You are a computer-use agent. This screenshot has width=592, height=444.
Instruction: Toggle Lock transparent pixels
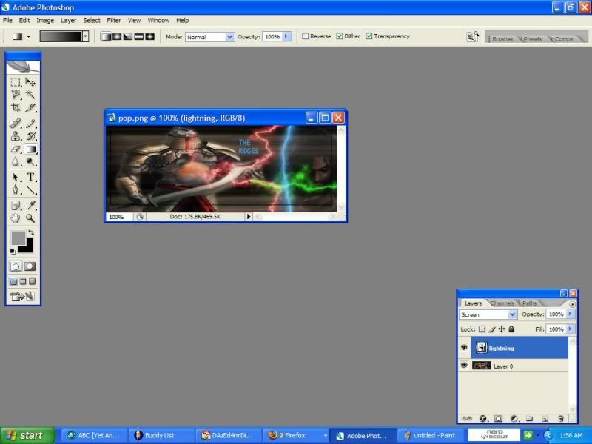click(x=482, y=329)
